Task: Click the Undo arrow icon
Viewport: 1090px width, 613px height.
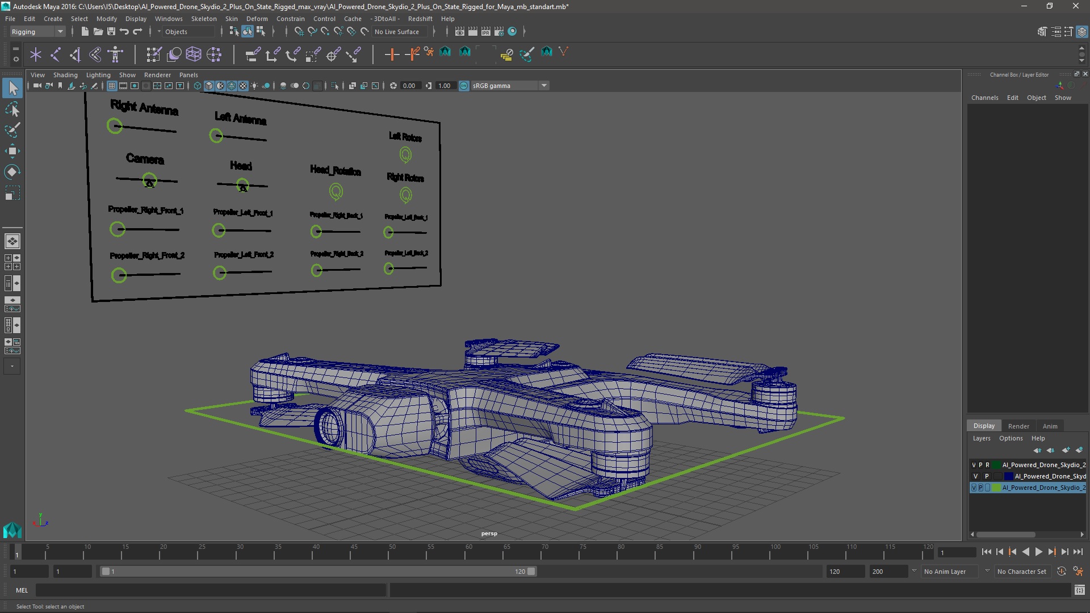Action: (x=124, y=32)
